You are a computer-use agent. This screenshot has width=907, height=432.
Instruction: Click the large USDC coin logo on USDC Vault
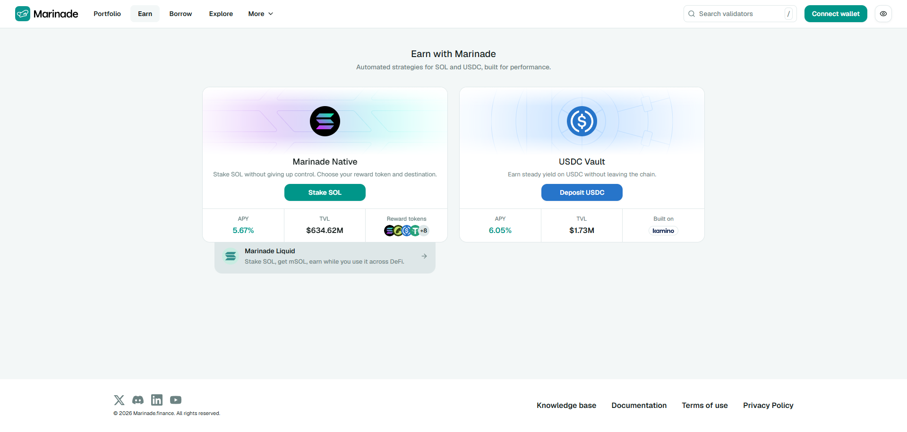582,121
